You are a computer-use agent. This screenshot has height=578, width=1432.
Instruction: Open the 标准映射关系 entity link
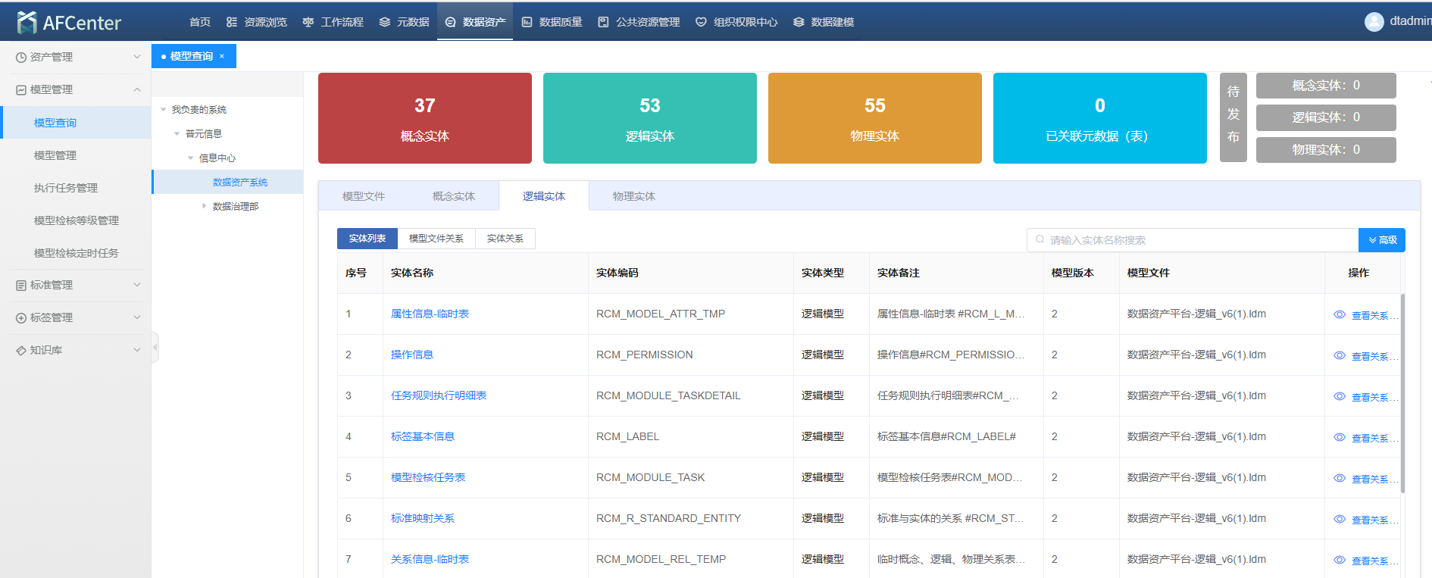(x=423, y=518)
